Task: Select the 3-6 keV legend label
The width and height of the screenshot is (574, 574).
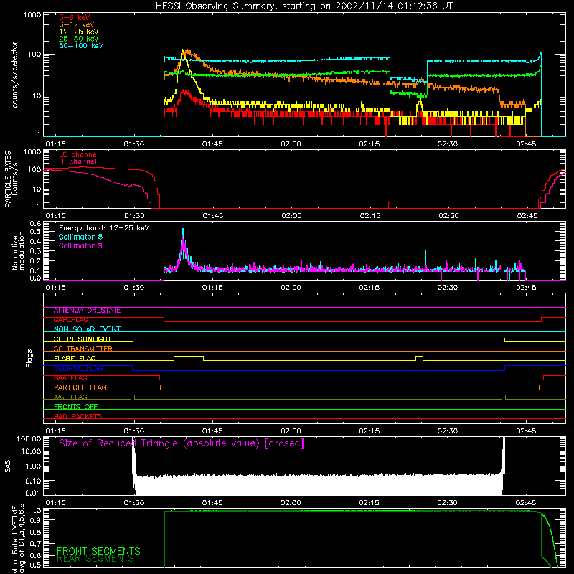Action: tap(75, 17)
